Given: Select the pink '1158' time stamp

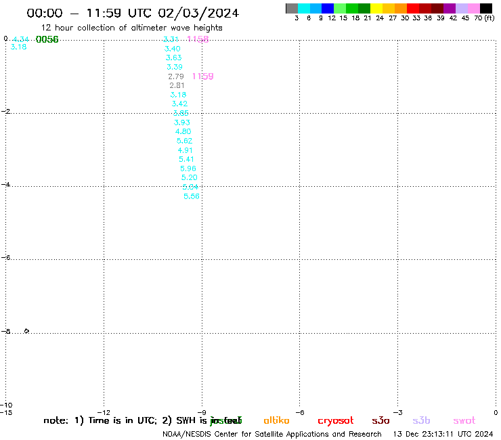Looking at the screenshot, I should coord(198,39).
